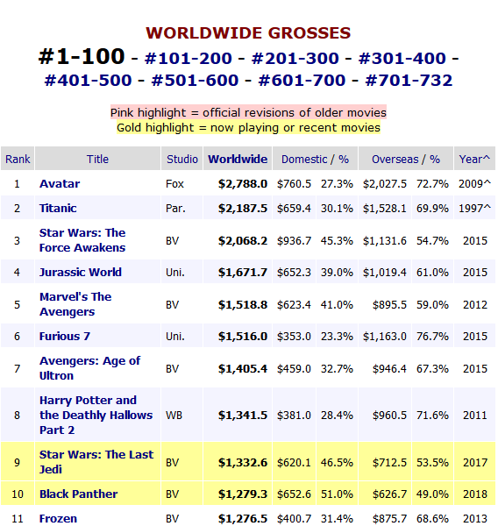Sort table by Title column header
Screen dimensions: 498x526
[x=97, y=159]
